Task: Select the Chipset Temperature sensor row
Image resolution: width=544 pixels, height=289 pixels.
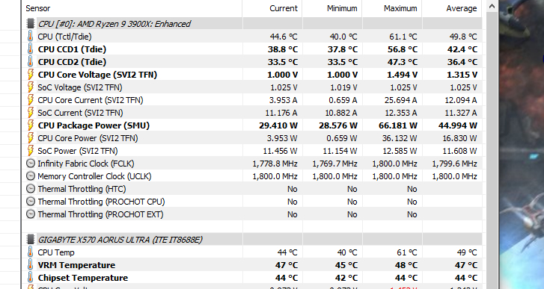Action: click(252, 278)
